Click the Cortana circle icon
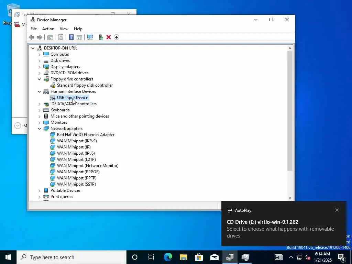Viewport: 352px width, 264px height. (135, 257)
